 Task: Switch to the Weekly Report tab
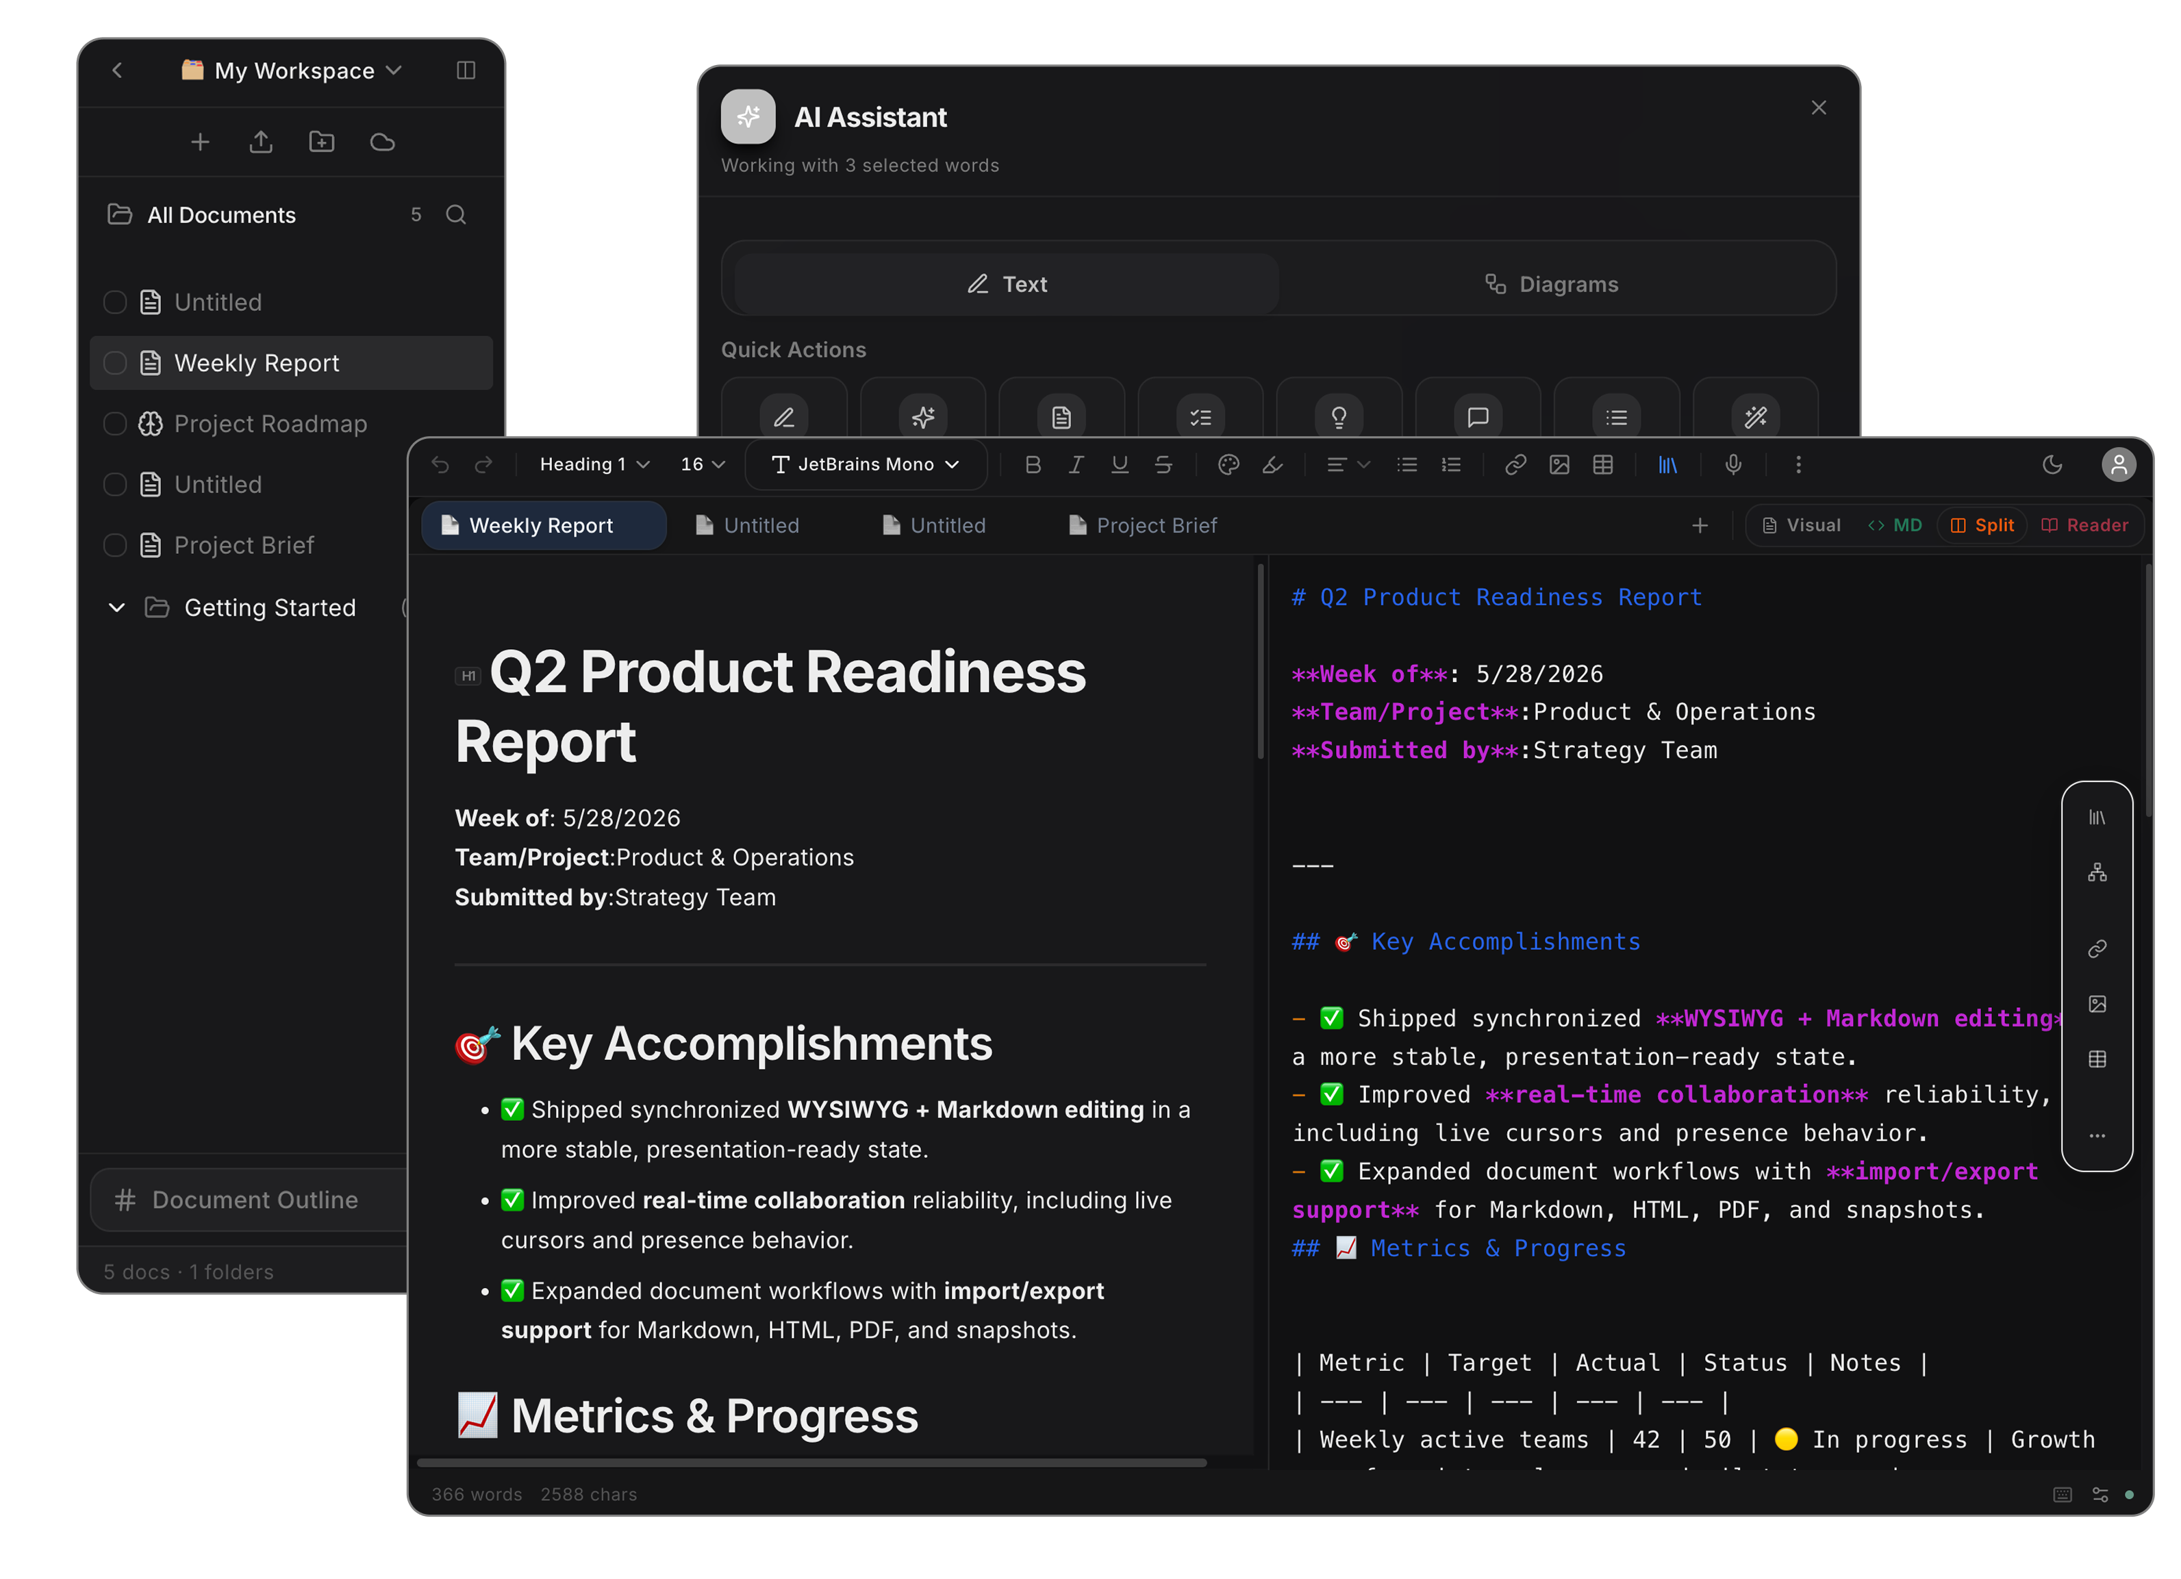point(543,525)
